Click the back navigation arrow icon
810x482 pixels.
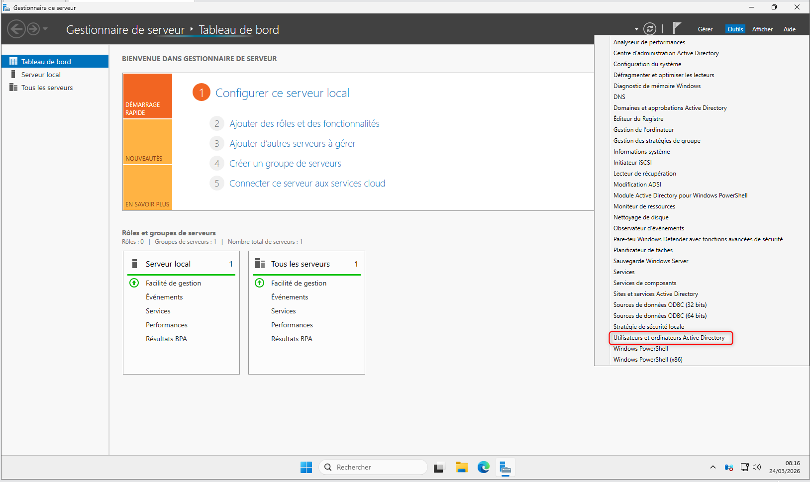(16, 29)
